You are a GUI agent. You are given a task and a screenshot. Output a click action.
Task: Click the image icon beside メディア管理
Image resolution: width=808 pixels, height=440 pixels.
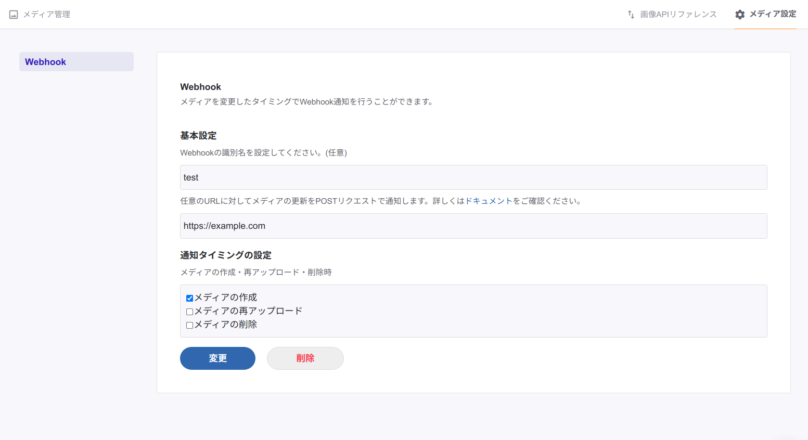[x=14, y=15]
